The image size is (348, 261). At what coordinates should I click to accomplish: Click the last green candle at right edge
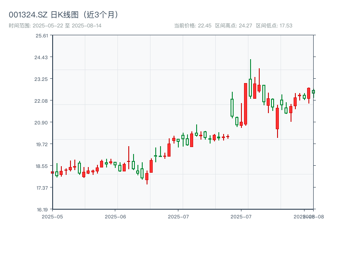click(313, 91)
